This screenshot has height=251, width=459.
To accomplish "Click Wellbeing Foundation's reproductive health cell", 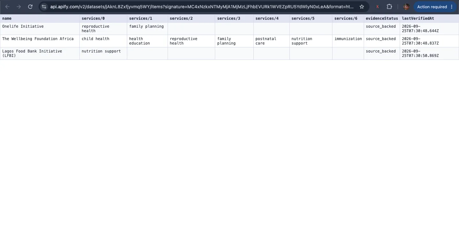I will 191,41.
